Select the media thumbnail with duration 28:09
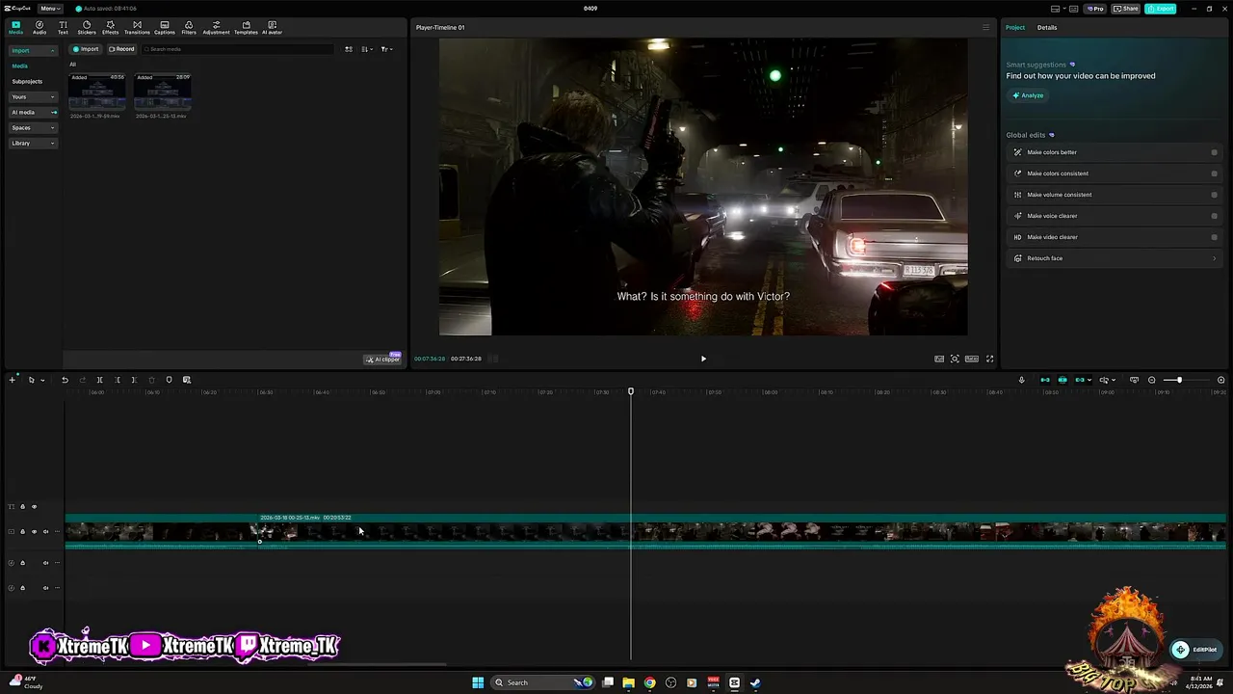1233x694 pixels. tap(162, 93)
